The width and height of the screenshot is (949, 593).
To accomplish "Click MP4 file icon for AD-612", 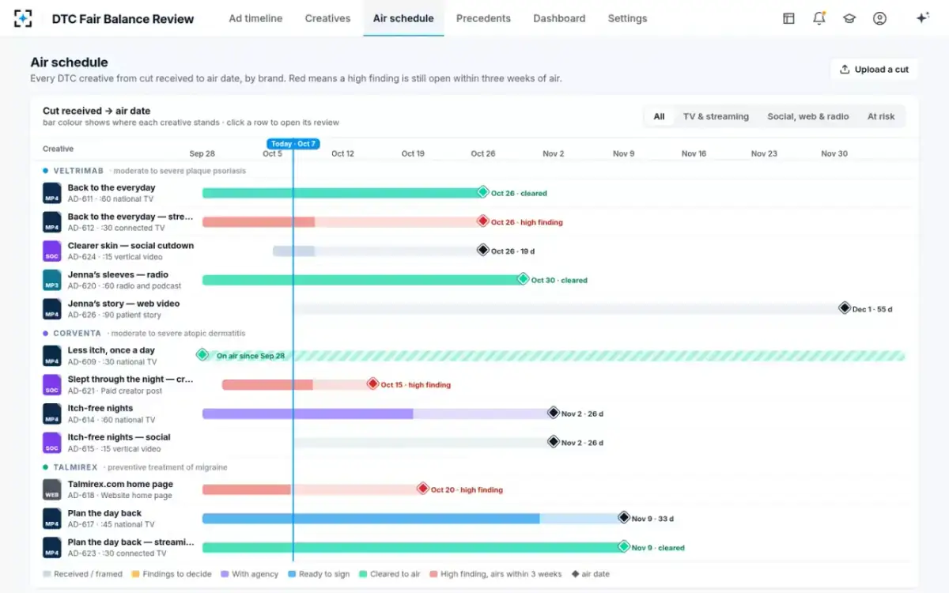I will 51,222.
